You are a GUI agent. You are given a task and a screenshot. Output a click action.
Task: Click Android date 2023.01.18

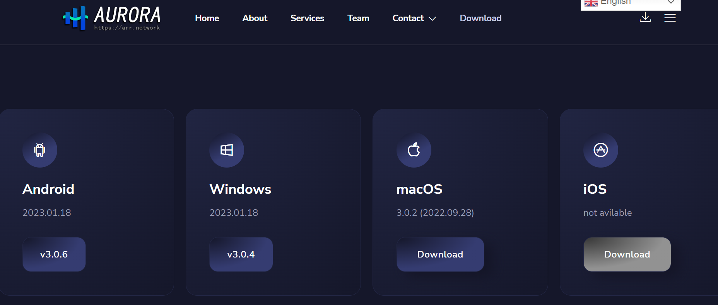click(x=47, y=213)
